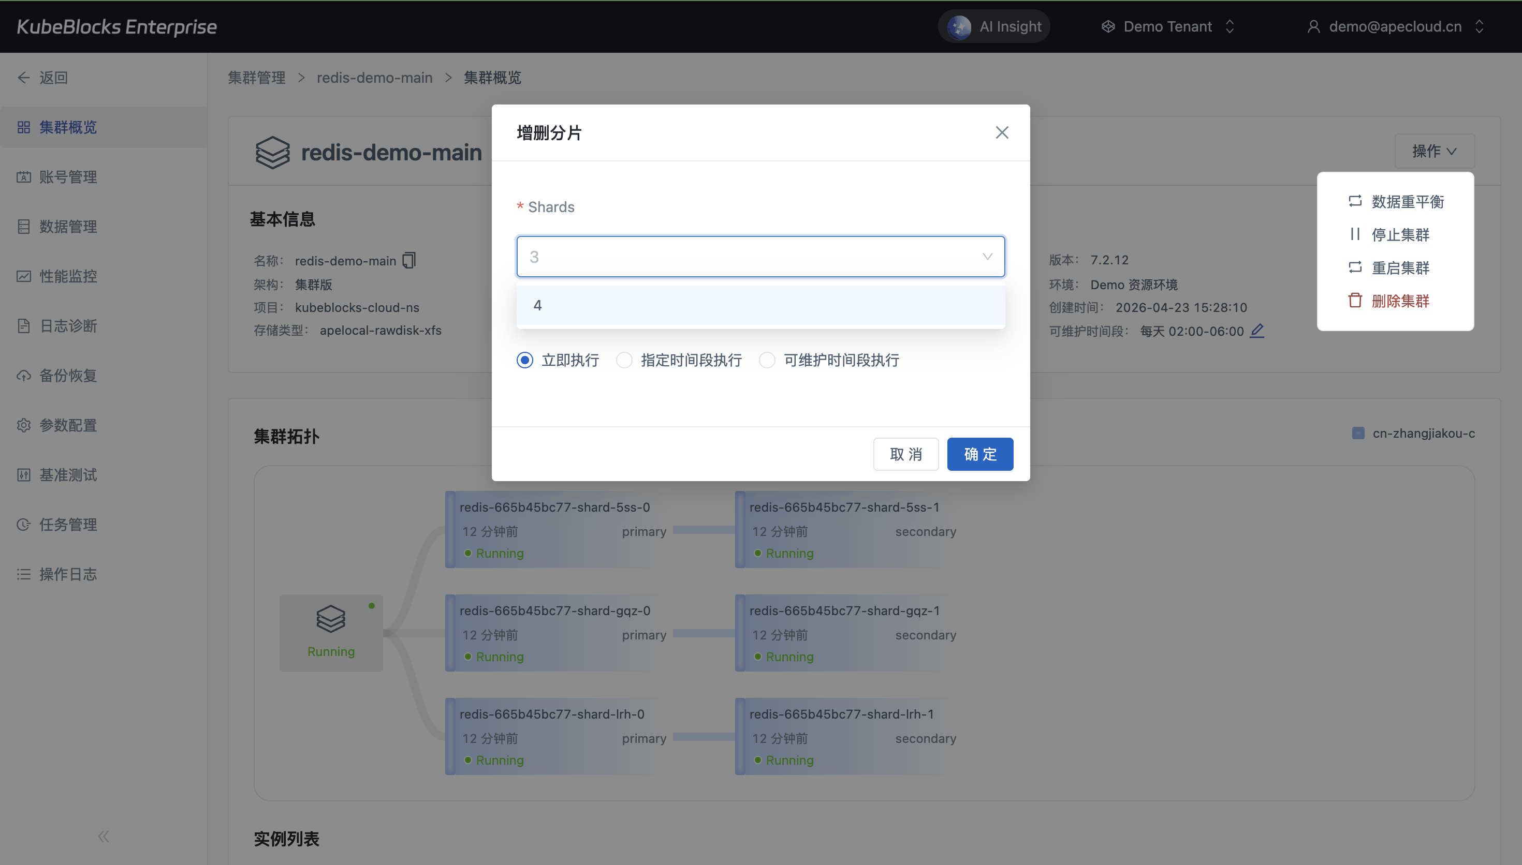Click the edit pencil for maintenance window
1522x865 pixels.
[x=1257, y=331]
